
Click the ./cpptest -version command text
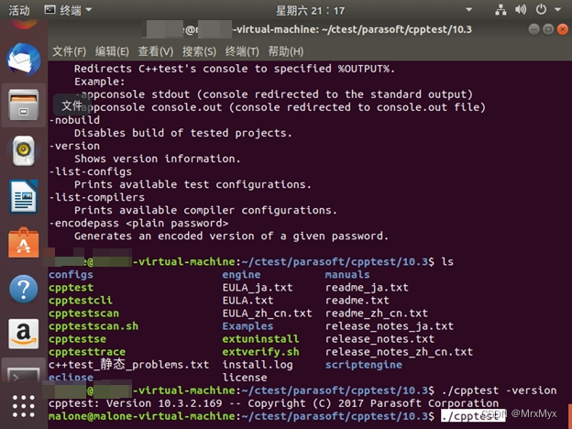(499, 390)
